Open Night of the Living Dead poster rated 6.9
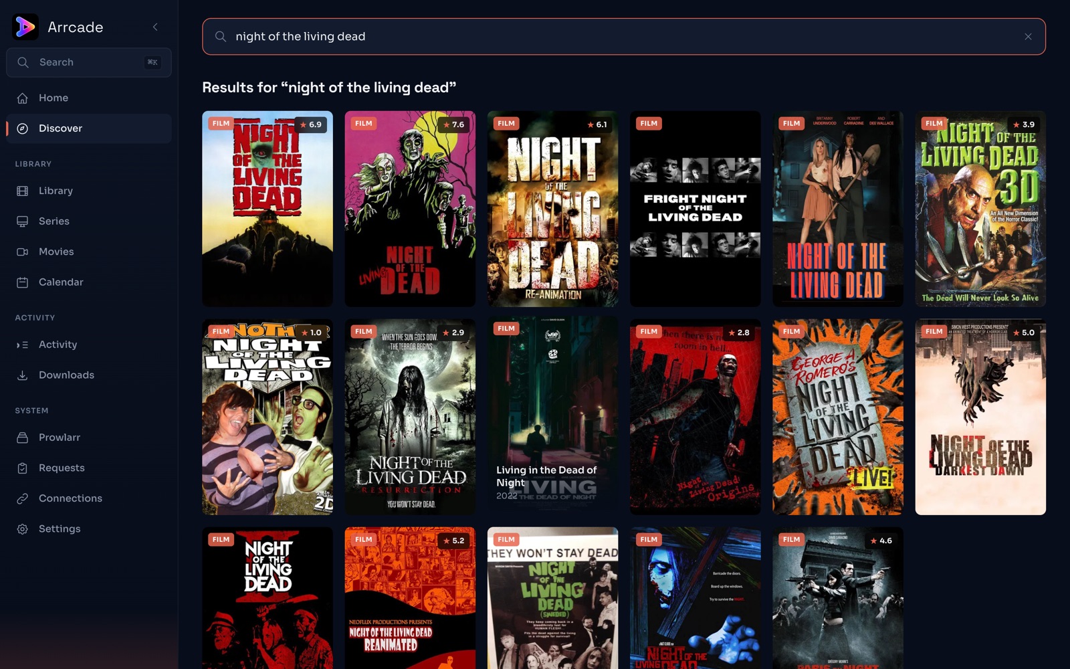 pos(267,209)
